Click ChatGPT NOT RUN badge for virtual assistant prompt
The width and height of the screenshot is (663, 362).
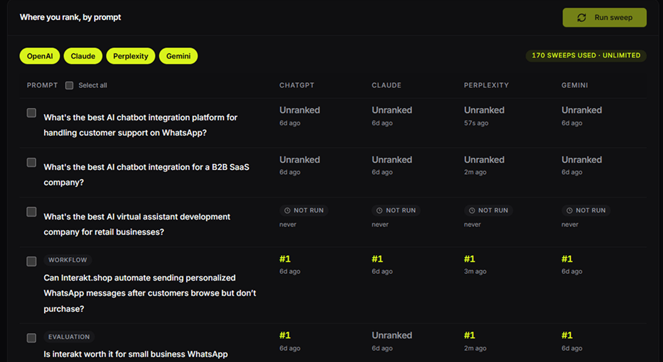[x=304, y=211]
